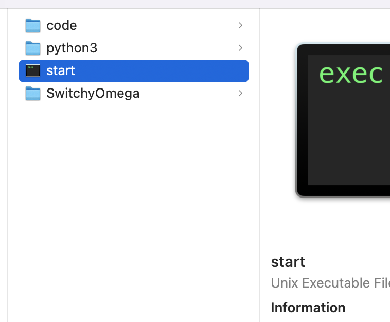This screenshot has width=390, height=322.
Task: Click the SwitchyOmega folder icon
Action: coord(33,93)
